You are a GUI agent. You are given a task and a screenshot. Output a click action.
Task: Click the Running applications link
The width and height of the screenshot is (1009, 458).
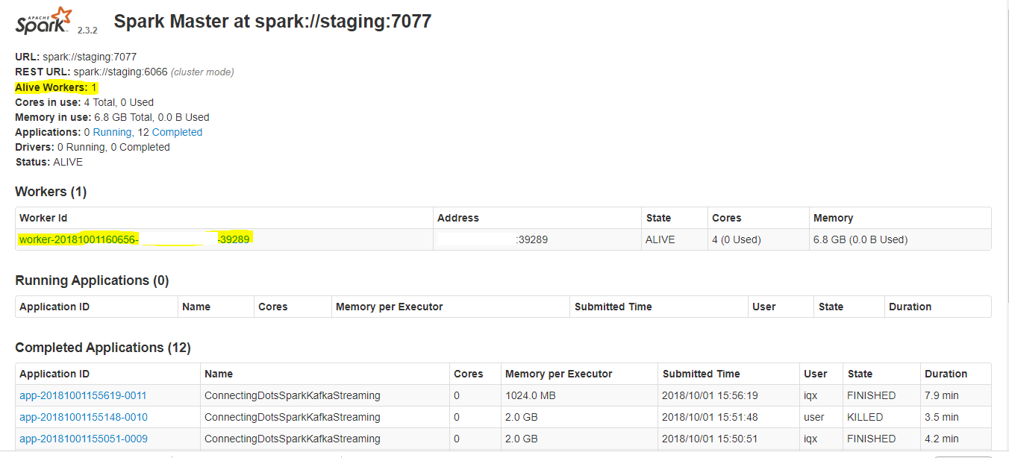pyautogui.click(x=113, y=131)
